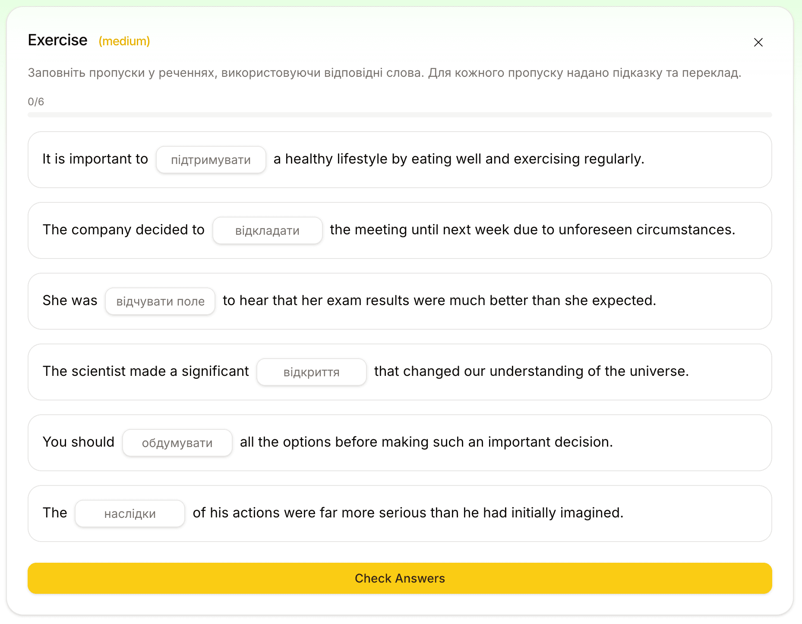This screenshot has width=802, height=624.
Task: Click text 'You should'
Action: [79, 442]
